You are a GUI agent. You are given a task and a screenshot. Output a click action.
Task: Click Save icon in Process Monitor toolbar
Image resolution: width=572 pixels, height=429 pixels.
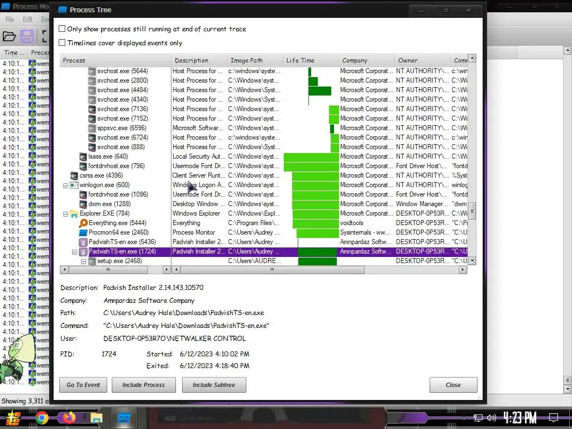tap(27, 36)
